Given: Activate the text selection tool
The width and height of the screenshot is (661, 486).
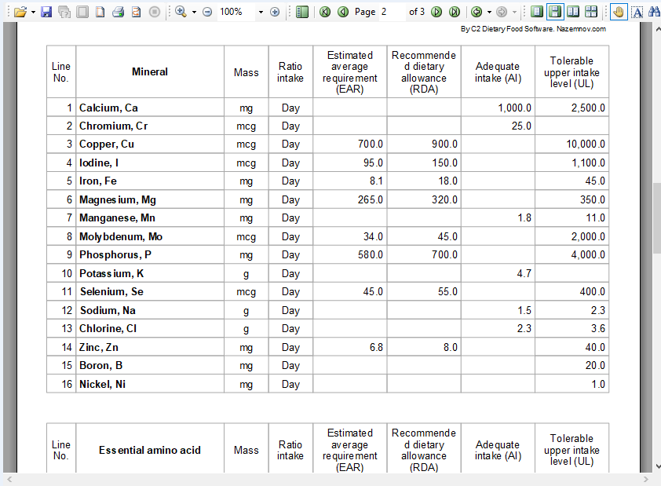Looking at the screenshot, I should pos(637,12).
